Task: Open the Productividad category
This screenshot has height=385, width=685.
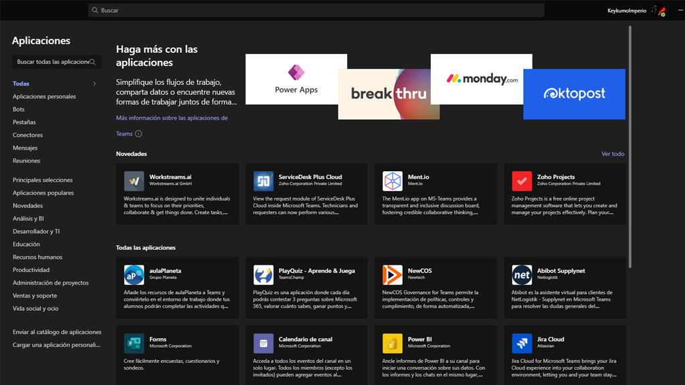Action: tap(31, 270)
